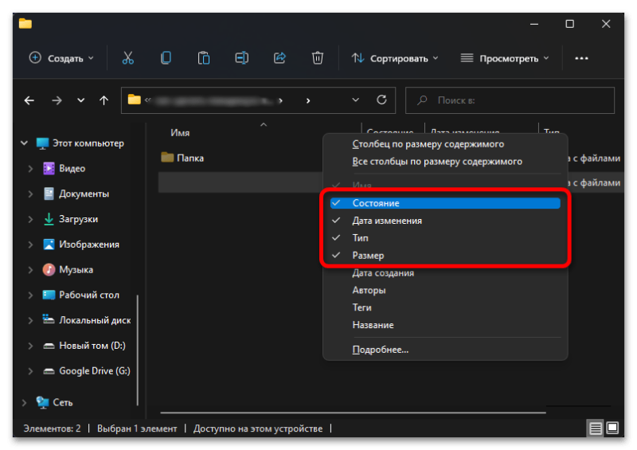Image resolution: width=637 pixels, height=450 pixels.
Task: Expand the Загрузки tree node
Action: (30, 219)
